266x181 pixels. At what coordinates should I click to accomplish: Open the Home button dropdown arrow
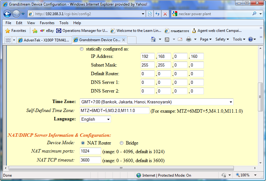pyautogui.click(x=160, y=39)
